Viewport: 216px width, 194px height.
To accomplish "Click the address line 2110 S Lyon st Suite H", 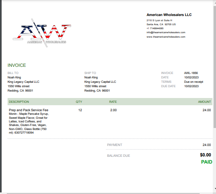I will pos(159,20).
